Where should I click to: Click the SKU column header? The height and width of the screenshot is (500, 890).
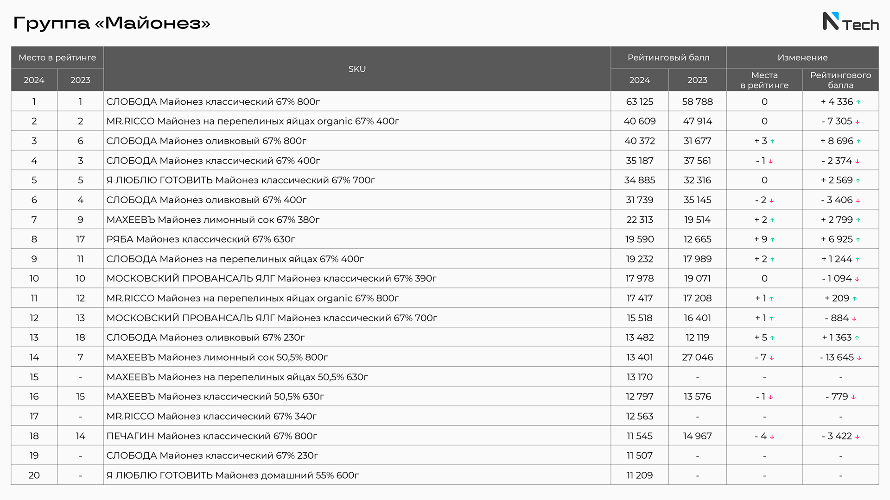(357, 69)
